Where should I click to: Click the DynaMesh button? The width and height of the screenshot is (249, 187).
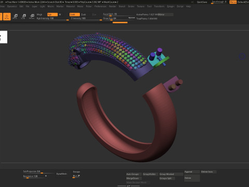tap(62, 174)
